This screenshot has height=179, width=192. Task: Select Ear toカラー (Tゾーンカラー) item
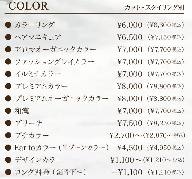(x=61, y=148)
